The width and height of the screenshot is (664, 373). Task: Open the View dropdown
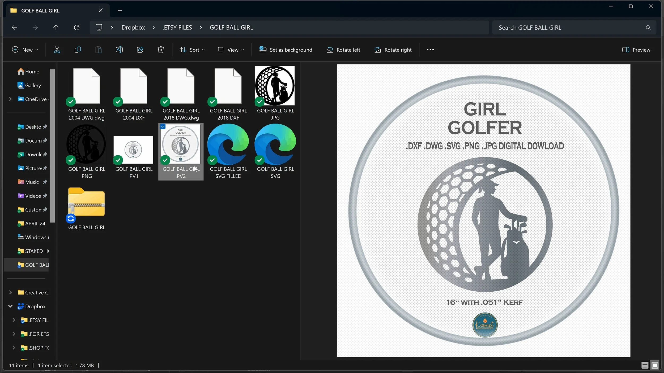coord(231,50)
